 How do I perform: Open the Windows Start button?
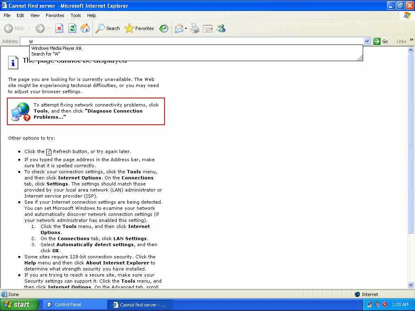[x=19, y=305]
